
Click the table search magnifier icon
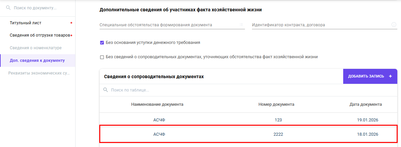(x=106, y=90)
